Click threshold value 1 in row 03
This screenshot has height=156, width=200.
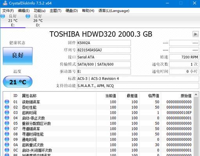(158, 113)
